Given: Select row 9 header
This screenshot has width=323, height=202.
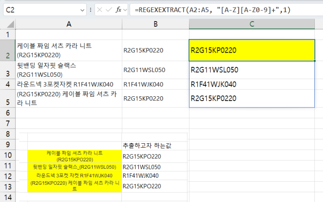Looking at the screenshot, I should tap(8, 144).
